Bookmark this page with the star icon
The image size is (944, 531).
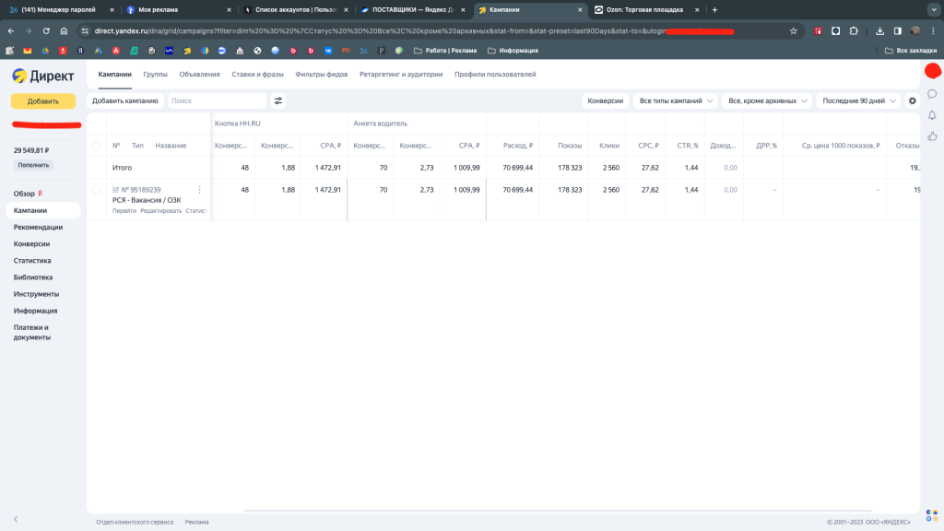click(793, 30)
